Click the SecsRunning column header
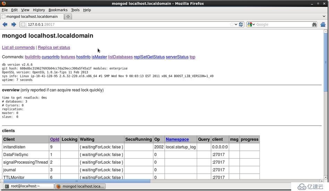The image size is (329, 191). click(x=138, y=139)
